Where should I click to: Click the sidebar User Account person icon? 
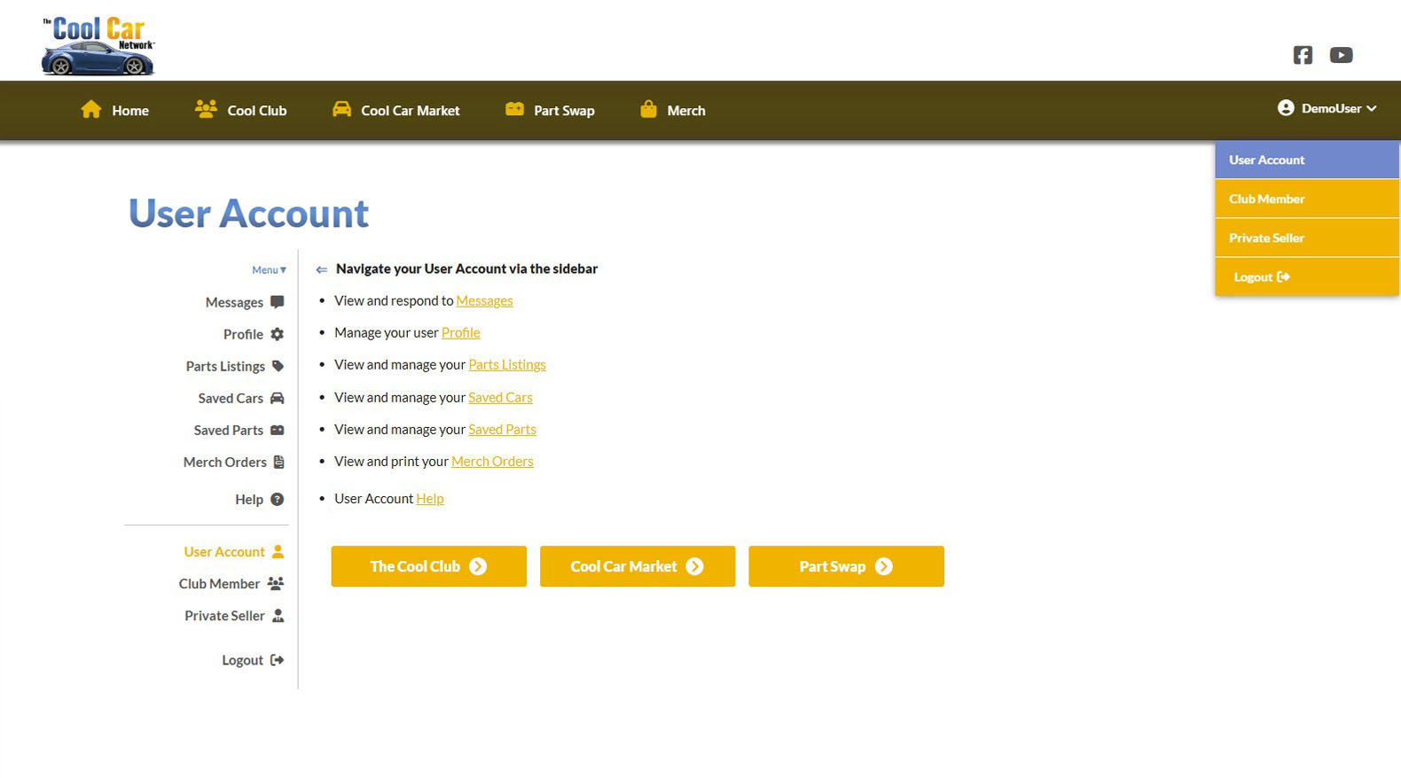pyautogui.click(x=278, y=551)
